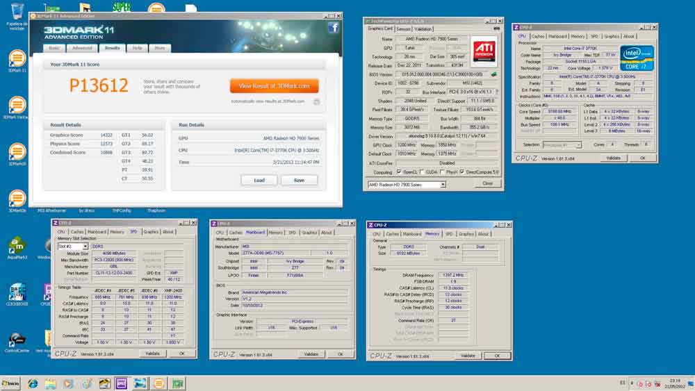Launch the 3DMark 11 desktop shortcut
Image resolution: width=695 pixels, height=391 pixels.
coord(17,61)
